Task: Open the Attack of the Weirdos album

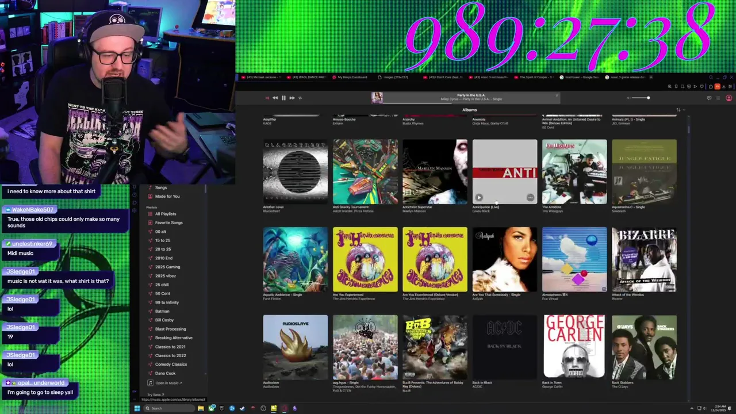Action: [645, 259]
